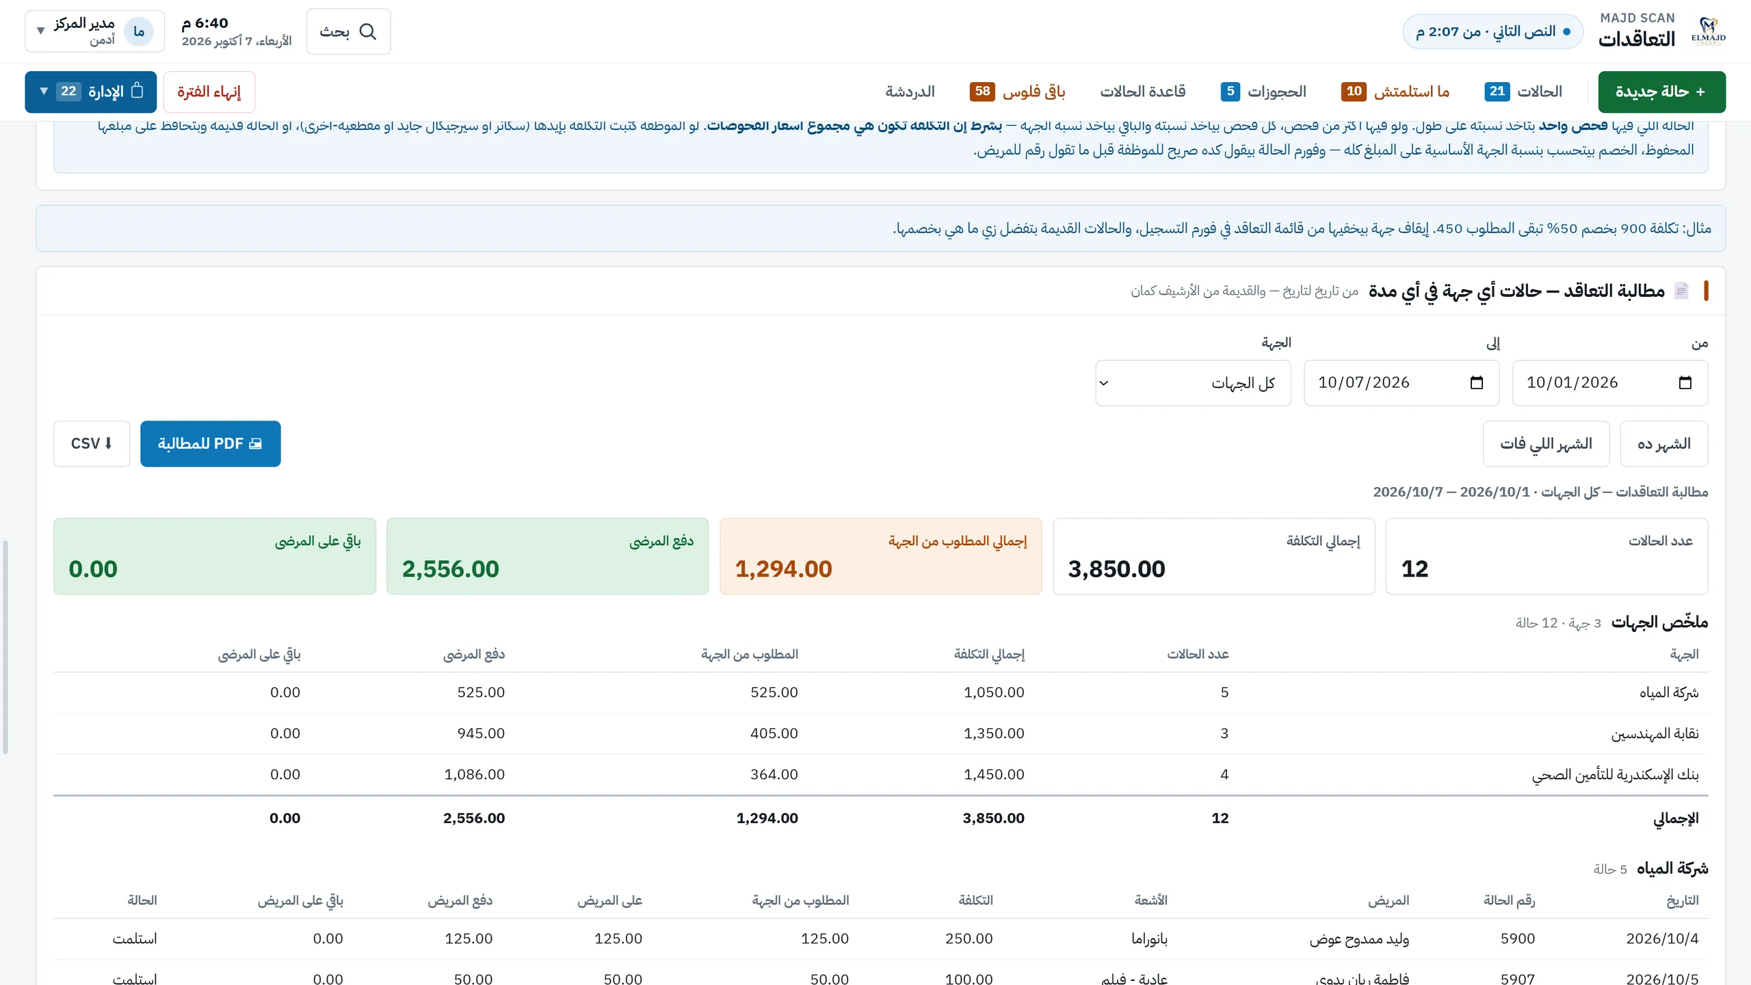Apply the الشهر اللي فات quick filter

[1546, 444]
